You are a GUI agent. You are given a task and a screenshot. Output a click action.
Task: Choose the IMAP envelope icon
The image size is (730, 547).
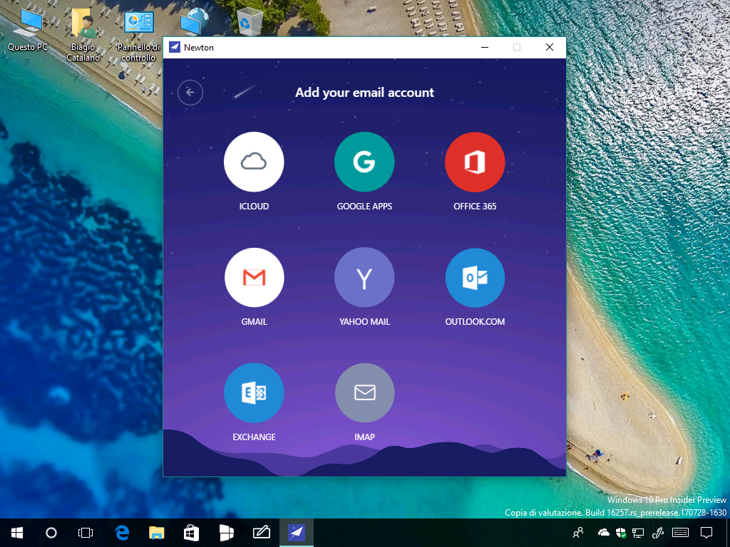point(364,392)
